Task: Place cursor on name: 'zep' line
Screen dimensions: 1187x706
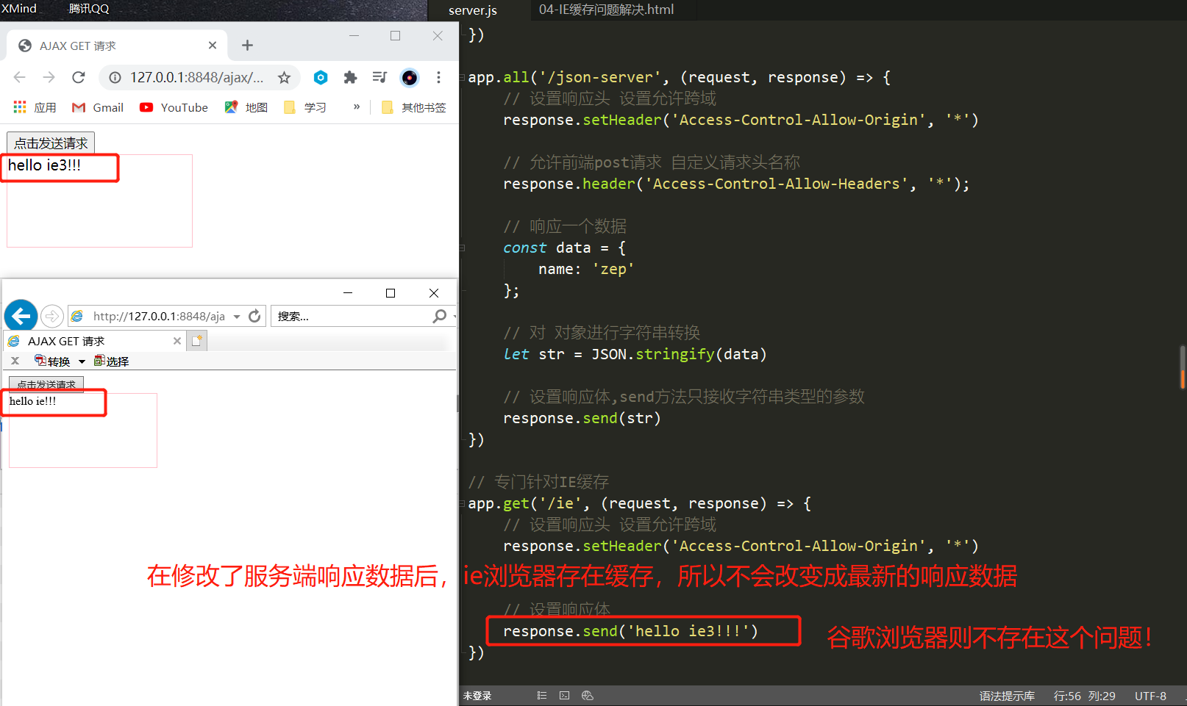Action: [586, 269]
